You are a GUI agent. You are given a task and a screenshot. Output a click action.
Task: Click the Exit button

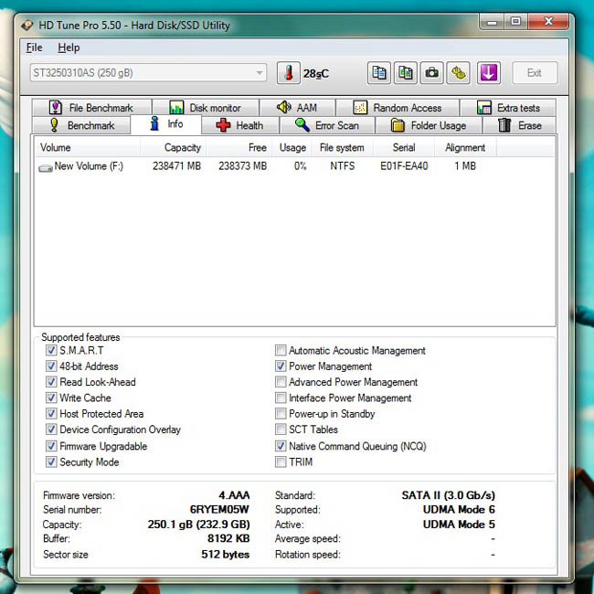tap(535, 73)
